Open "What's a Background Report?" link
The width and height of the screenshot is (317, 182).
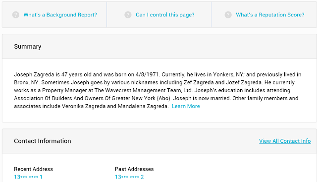pos(60,15)
